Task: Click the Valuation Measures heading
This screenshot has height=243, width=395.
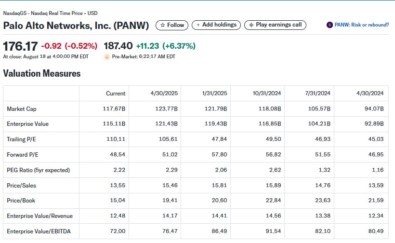Action: [x=42, y=74]
